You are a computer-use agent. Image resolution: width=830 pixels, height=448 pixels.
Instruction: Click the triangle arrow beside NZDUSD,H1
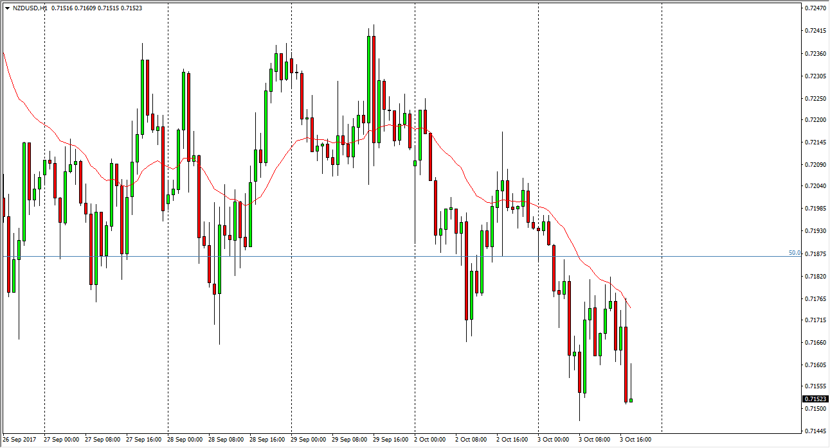coord(6,8)
